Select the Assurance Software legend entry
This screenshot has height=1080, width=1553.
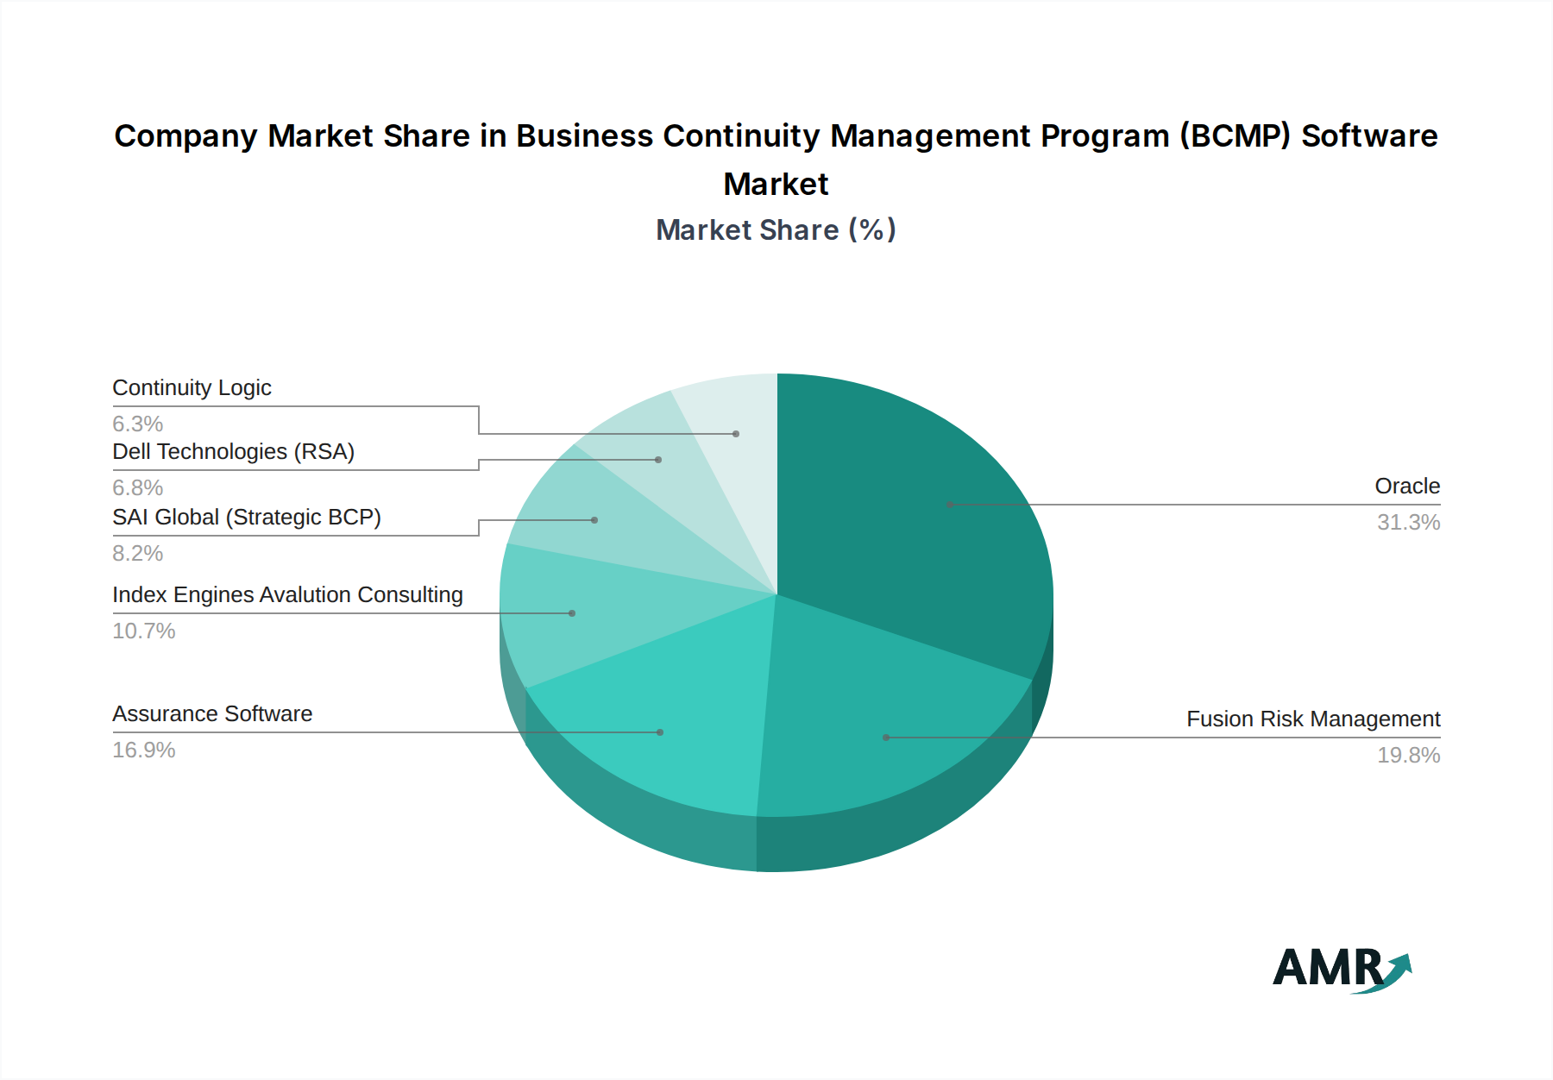[212, 713]
